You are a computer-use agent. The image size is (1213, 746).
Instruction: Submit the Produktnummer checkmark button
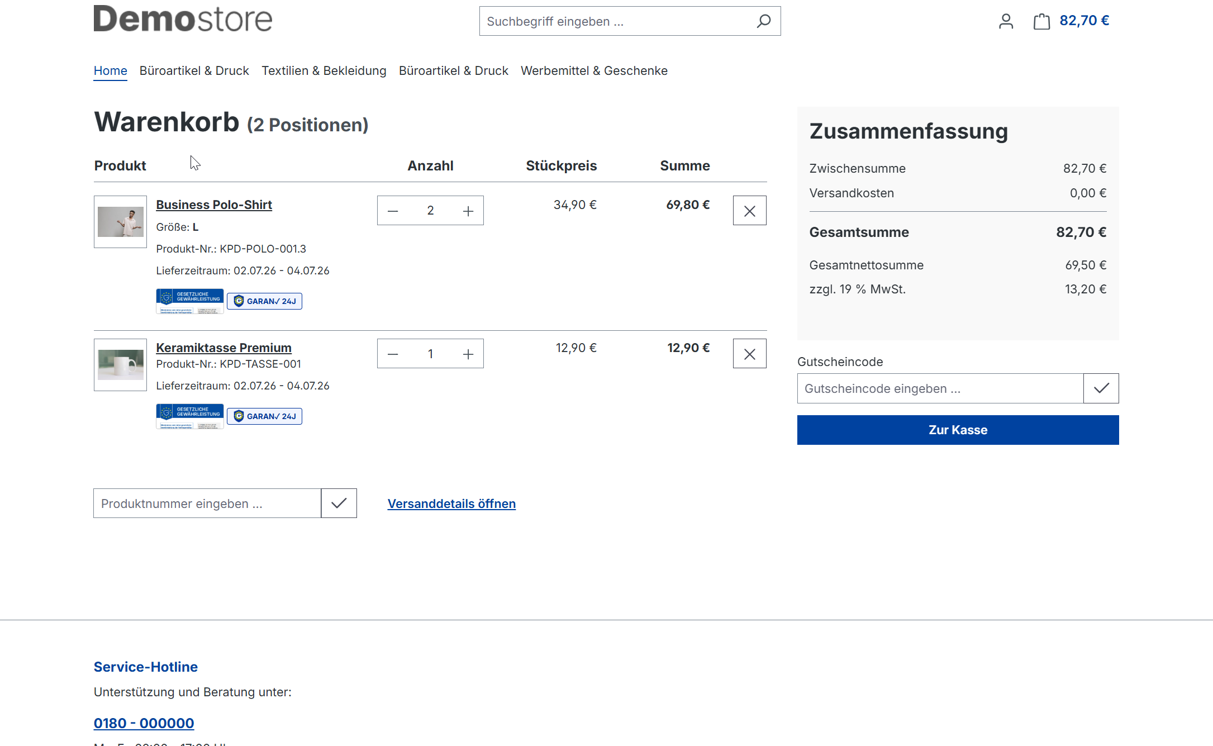[339, 503]
